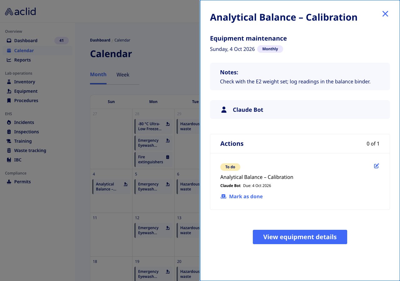Close the Analytical Balance panel with X

(385, 14)
